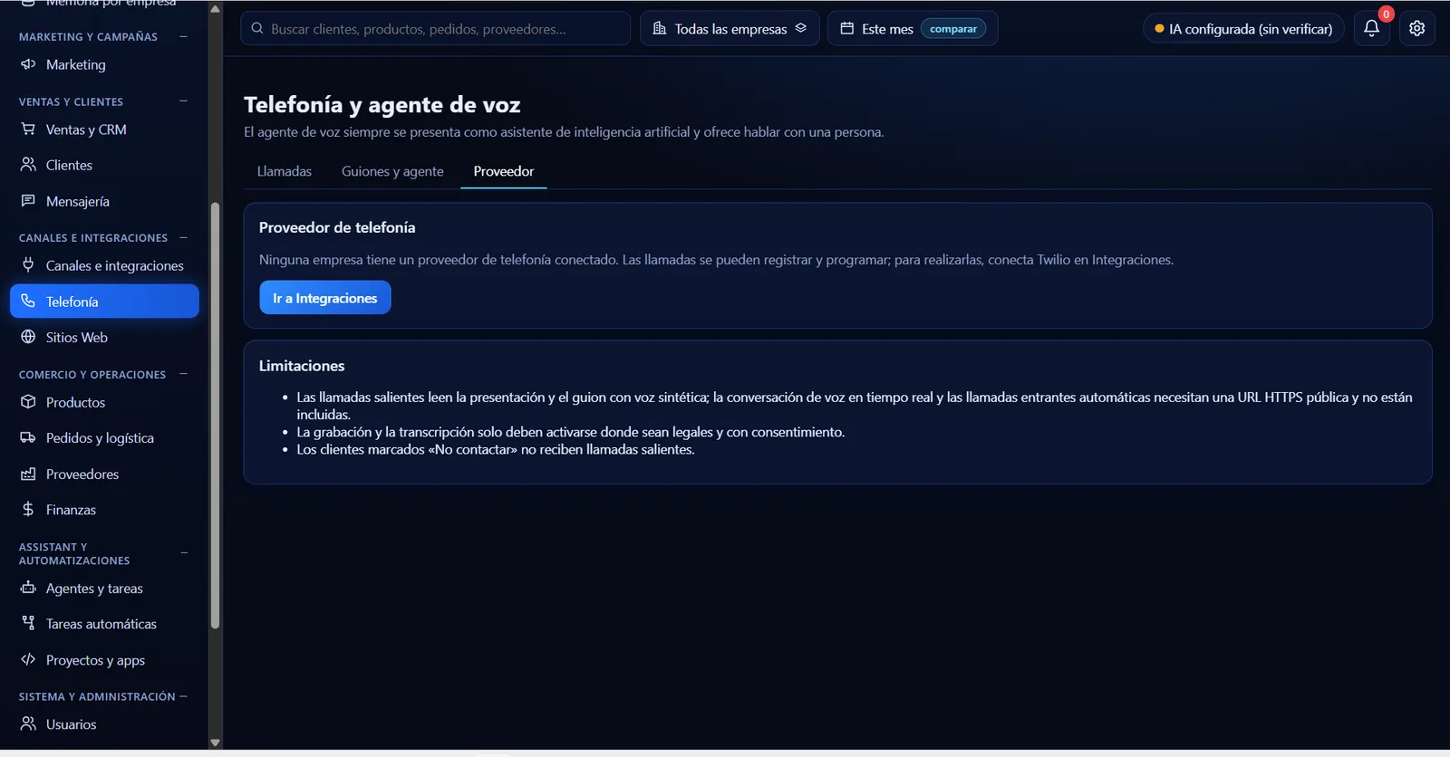Click the Usuarios people icon
This screenshot has height=757, width=1450.
[28, 723]
